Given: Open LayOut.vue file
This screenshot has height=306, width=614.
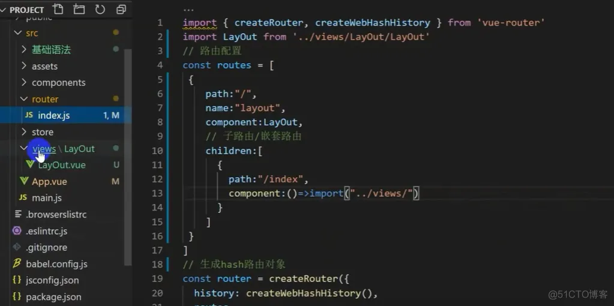Looking at the screenshot, I should pyautogui.click(x=62, y=165).
